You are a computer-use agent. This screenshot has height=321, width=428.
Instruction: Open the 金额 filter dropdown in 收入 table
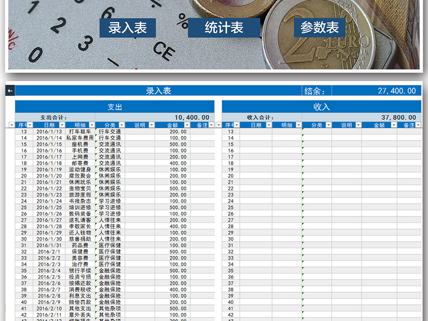[393, 125]
